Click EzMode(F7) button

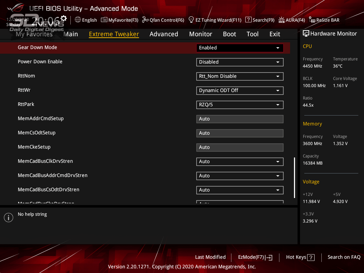[255, 257]
